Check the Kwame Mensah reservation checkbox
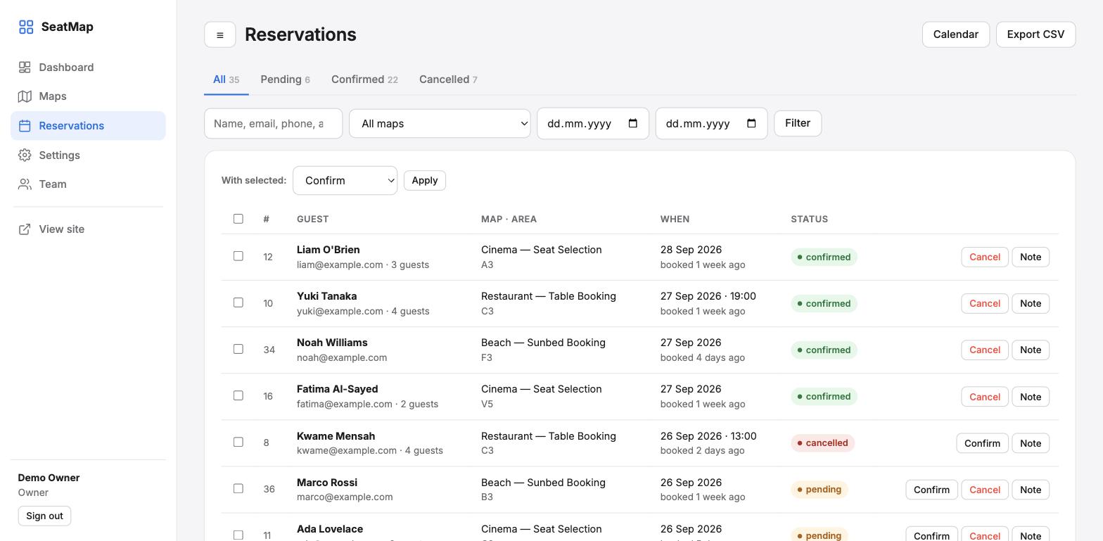Viewport: 1103px width, 541px height. tap(238, 442)
